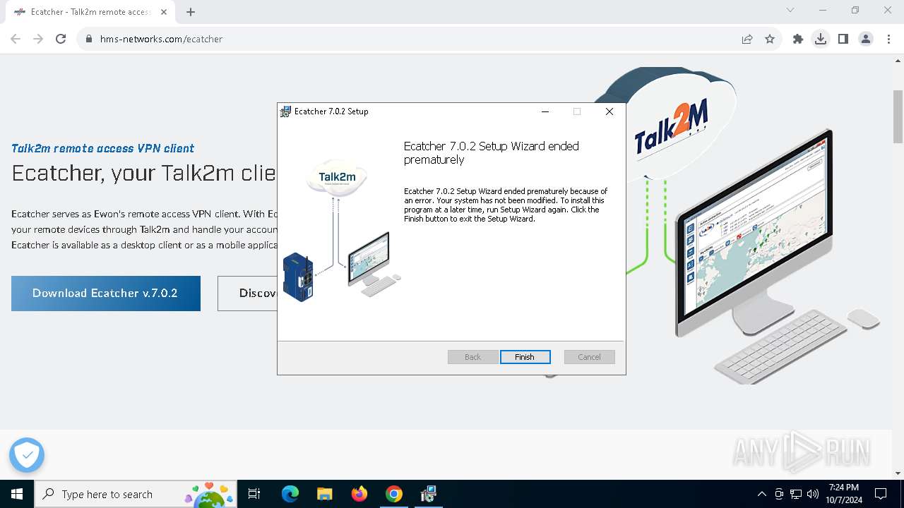This screenshot has height=508, width=904.
Task: Open Chrome profile avatar
Action: point(866,39)
